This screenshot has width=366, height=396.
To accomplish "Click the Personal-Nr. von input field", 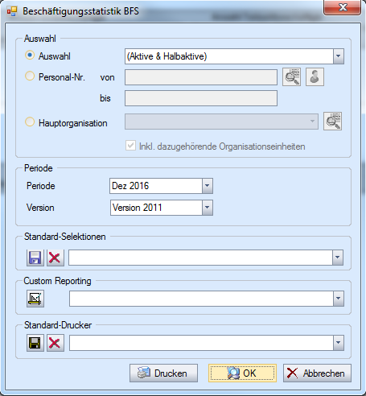I will click(201, 77).
